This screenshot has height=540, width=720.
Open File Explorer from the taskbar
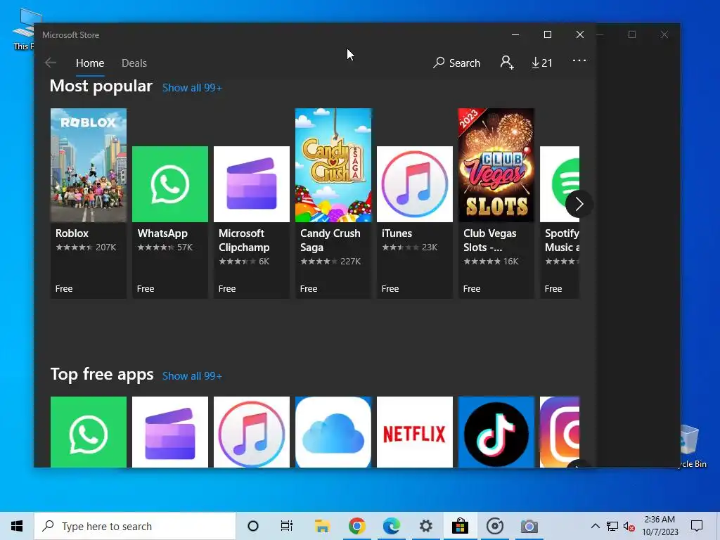click(x=322, y=526)
